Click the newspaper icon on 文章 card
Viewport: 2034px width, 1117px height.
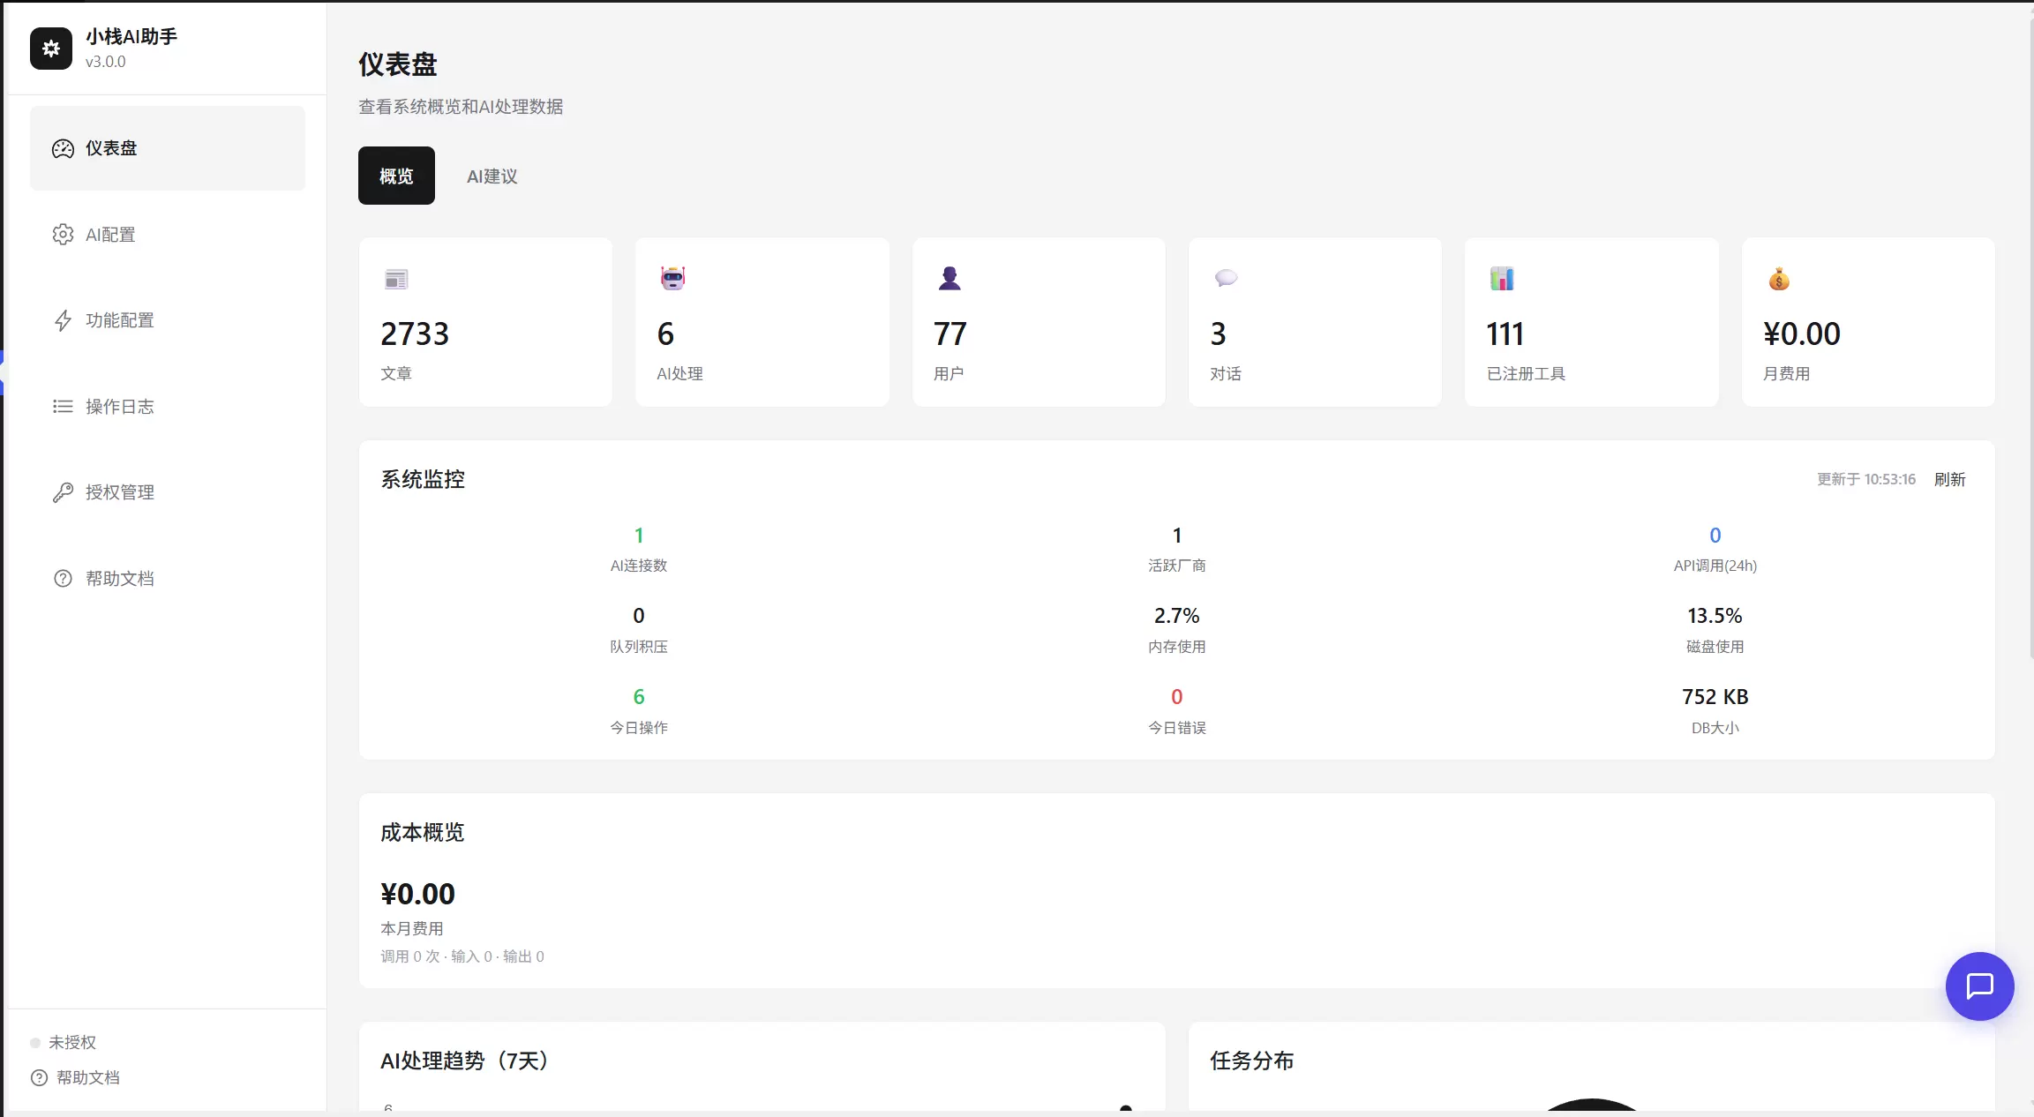coord(396,280)
